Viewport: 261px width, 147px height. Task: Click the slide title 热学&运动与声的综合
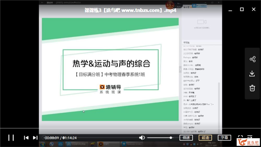[x=111, y=64]
